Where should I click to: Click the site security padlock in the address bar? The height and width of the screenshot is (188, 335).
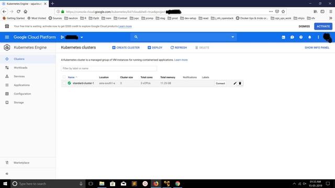pos(63,11)
